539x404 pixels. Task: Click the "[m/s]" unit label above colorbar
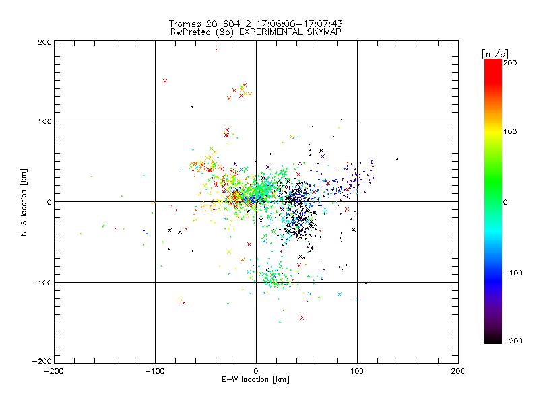(495, 54)
